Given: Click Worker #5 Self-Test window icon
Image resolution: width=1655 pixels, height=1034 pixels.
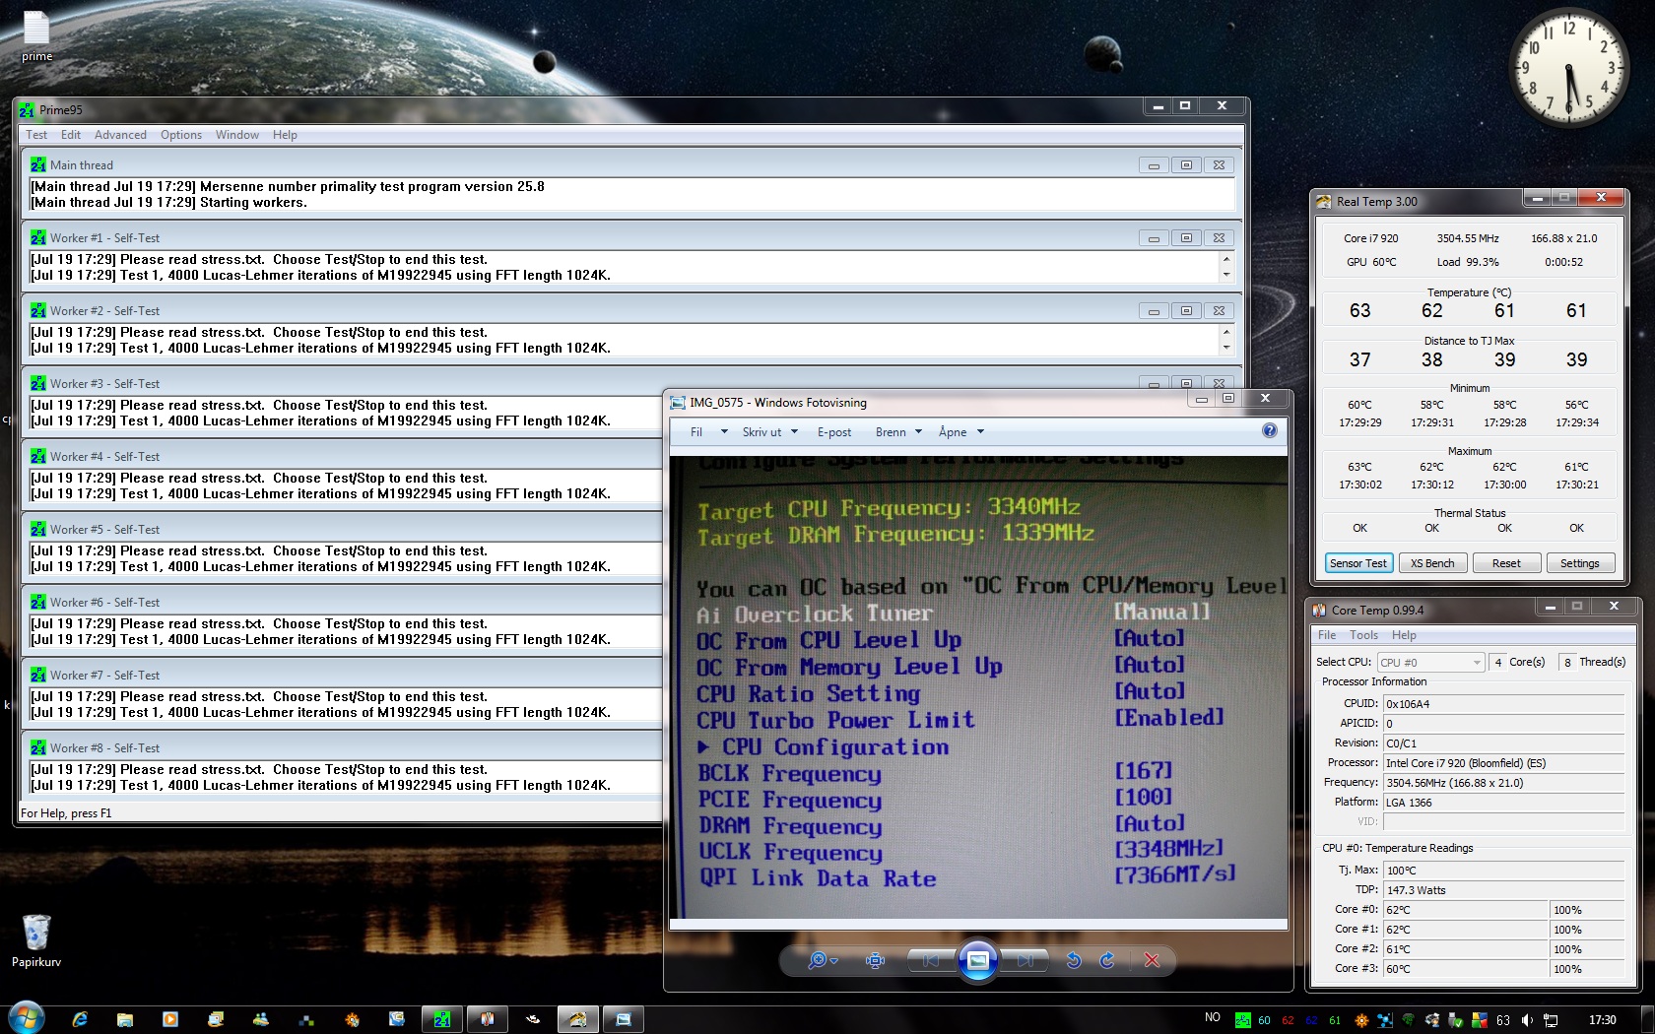Looking at the screenshot, I should (x=38, y=530).
